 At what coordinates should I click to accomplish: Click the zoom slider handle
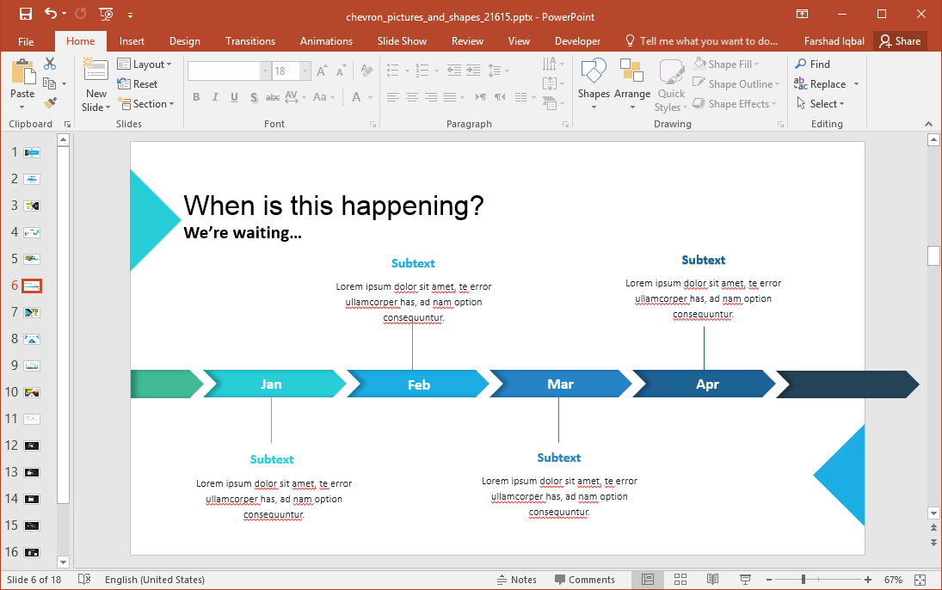pyautogui.click(x=803, y=580)
